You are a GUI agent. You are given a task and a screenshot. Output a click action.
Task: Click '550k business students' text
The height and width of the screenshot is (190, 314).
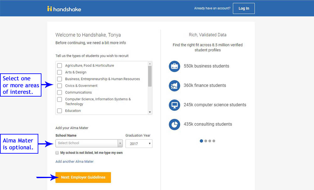point(207,66)
